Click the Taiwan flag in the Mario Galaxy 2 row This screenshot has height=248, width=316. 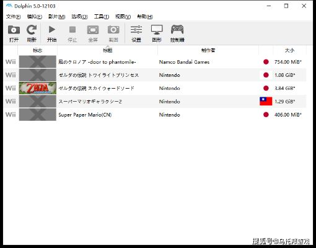pyautogui.click(x=266, y=101)
